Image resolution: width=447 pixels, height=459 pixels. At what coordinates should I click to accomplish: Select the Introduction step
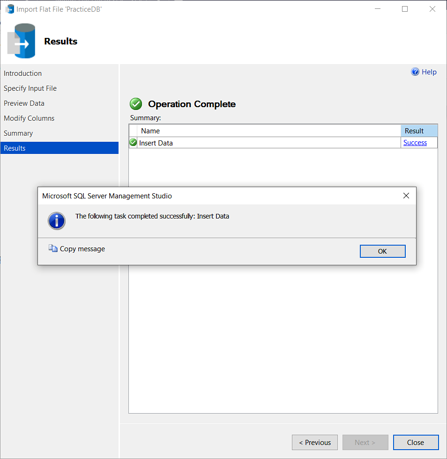click(x=22, y=73)
